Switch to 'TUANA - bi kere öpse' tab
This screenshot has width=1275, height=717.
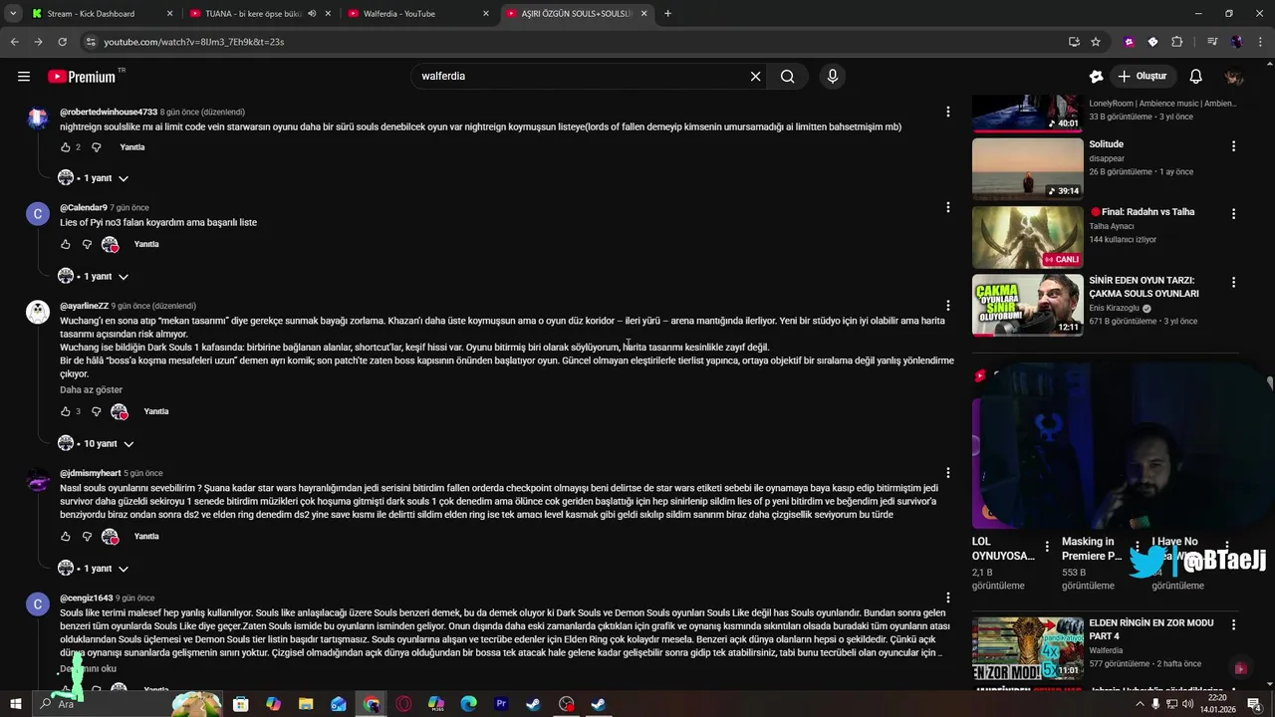point(259,14)
